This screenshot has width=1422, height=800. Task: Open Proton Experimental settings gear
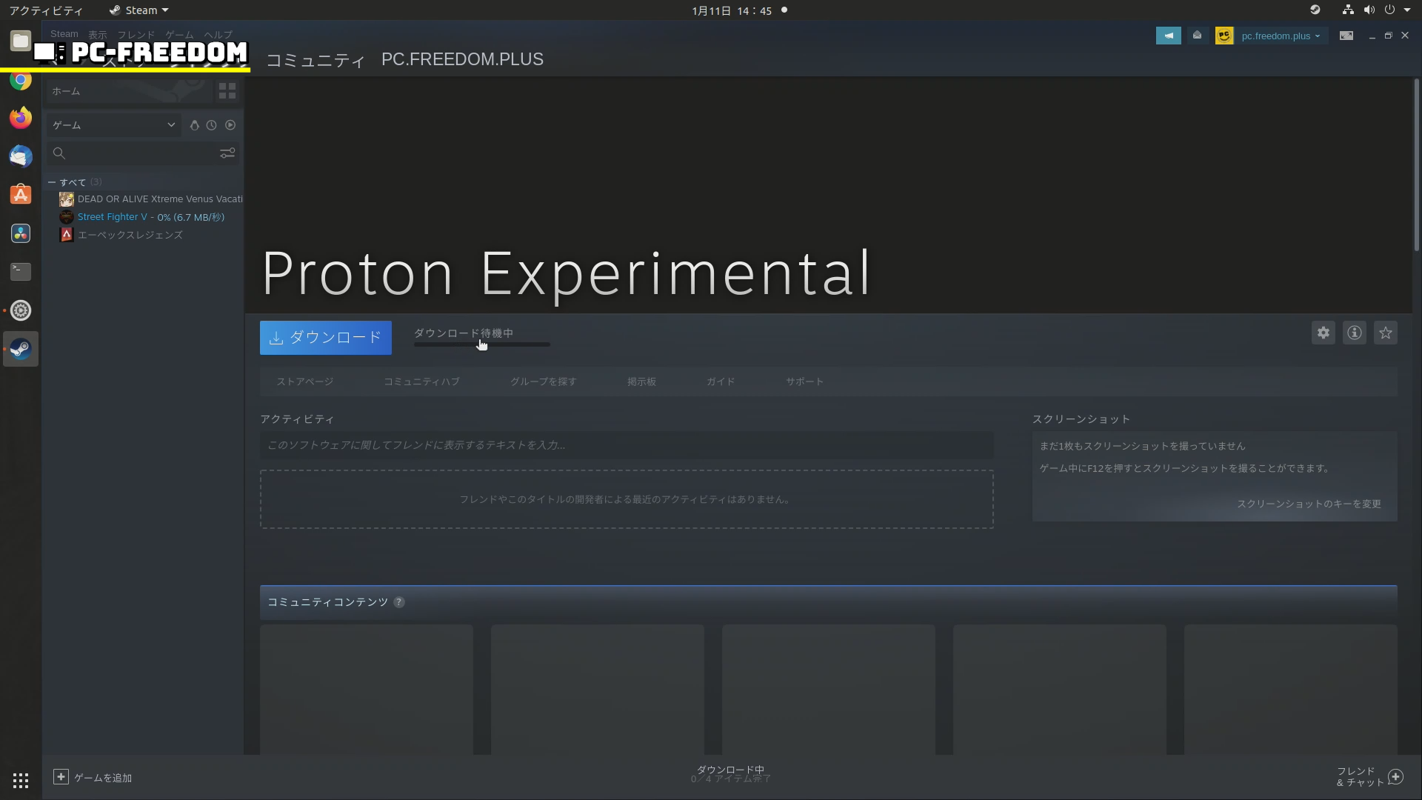[x=1323, y=333]
